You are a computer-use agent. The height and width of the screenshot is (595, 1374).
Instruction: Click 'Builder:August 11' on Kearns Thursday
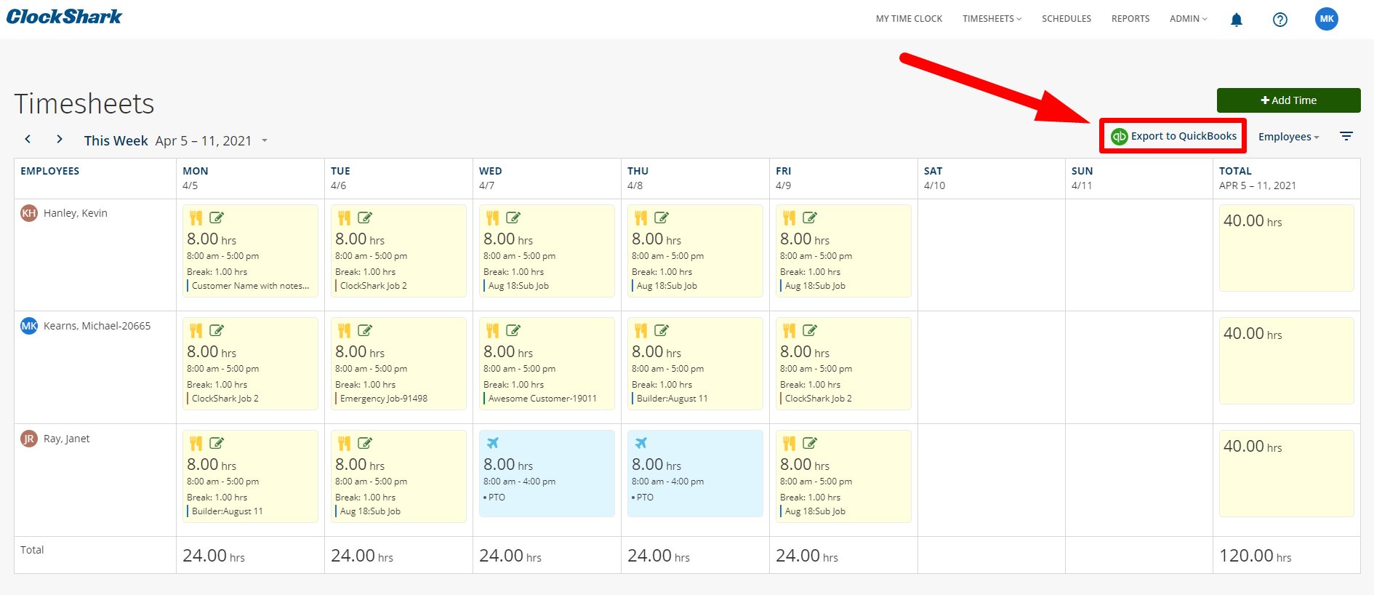pyautogui.click(x=672, y=399)
